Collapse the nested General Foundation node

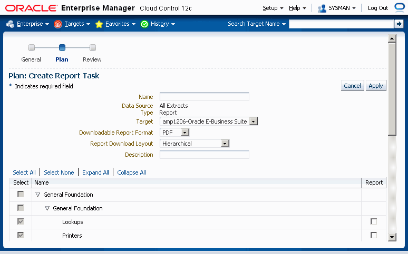(x=47, y=208)
